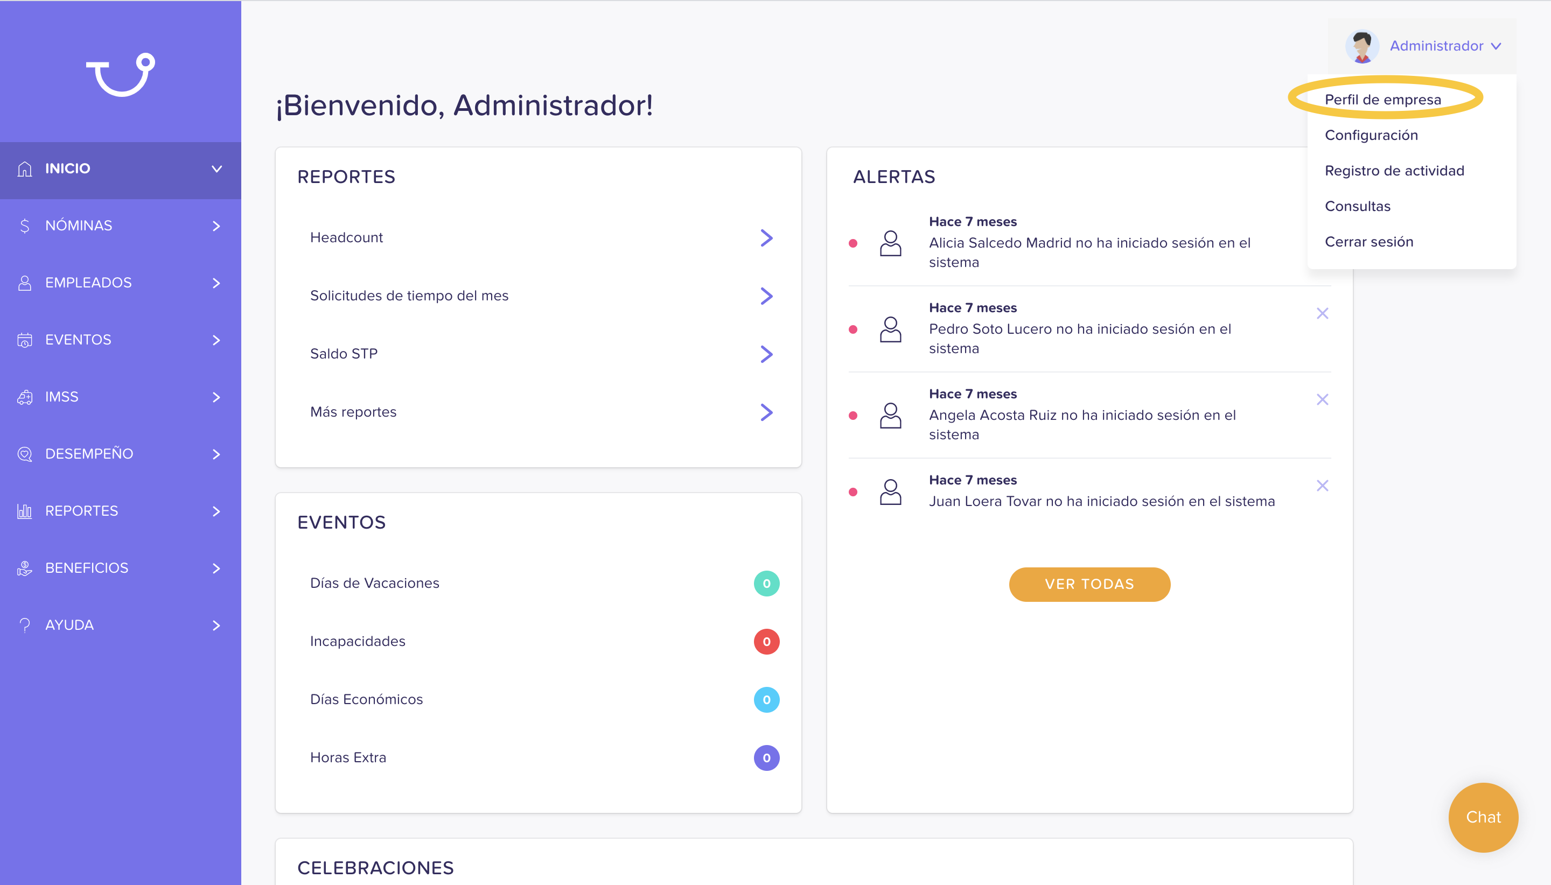Image resolution: width=1551 pixels, height=885 pixels.
Task: Collapse the Inicio sidebar section
Action: (x=216, y=169)
